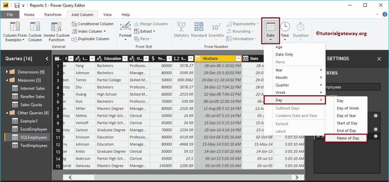Choose Name of Day option
Image resolution: width=389 pixels, height=182 pixels.
(346, 138)
